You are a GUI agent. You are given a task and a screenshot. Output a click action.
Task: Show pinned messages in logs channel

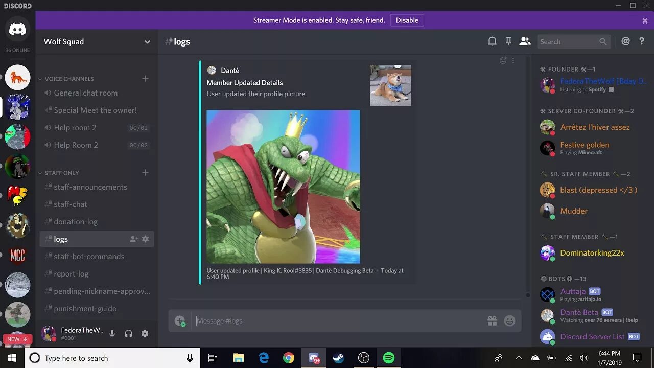[x=508, y=41]
